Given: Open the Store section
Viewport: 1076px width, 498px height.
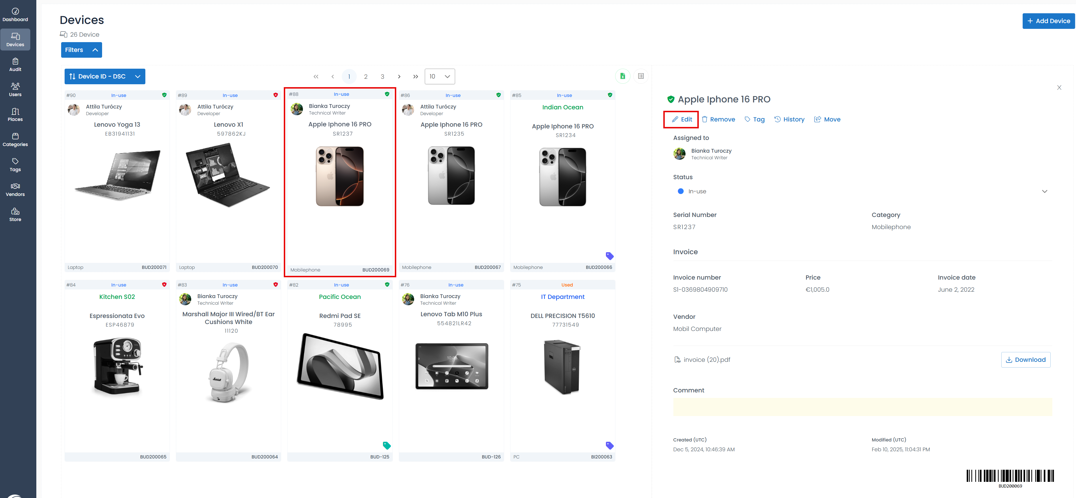Looking at the screenshot, I should click(x=15, y=214).
